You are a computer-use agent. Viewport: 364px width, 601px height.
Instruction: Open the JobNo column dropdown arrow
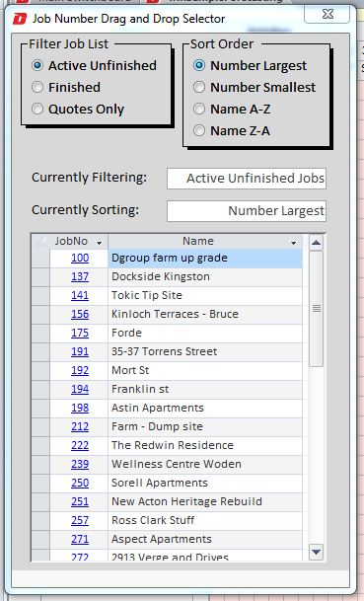(x=100, y=243)
